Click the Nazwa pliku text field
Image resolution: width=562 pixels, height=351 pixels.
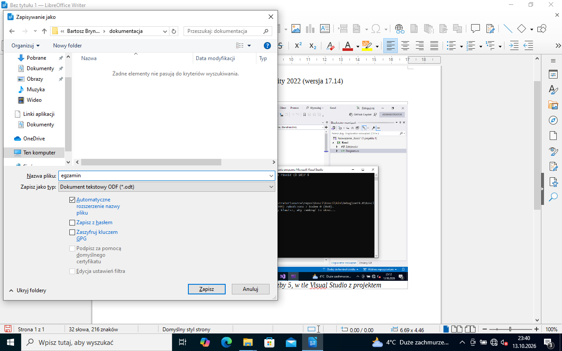163,175
